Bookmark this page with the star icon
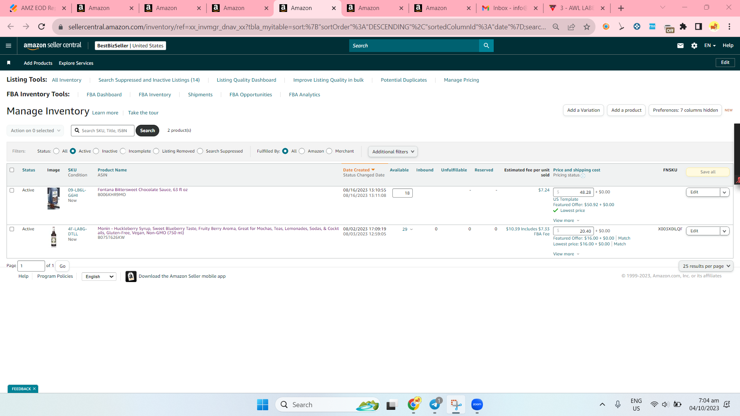 click(x=587, y=27)
